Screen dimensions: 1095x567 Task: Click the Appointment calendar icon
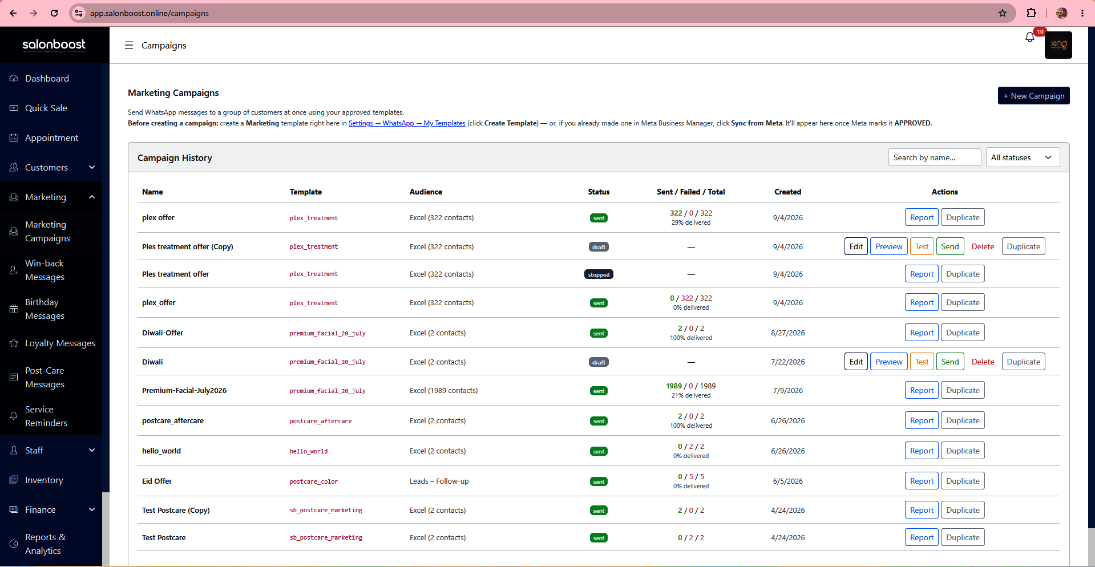[14, 138]
